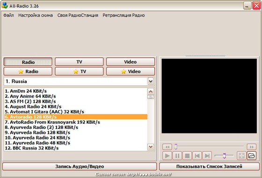
Task: Skip to previous track icon
Action: [197, 156]
